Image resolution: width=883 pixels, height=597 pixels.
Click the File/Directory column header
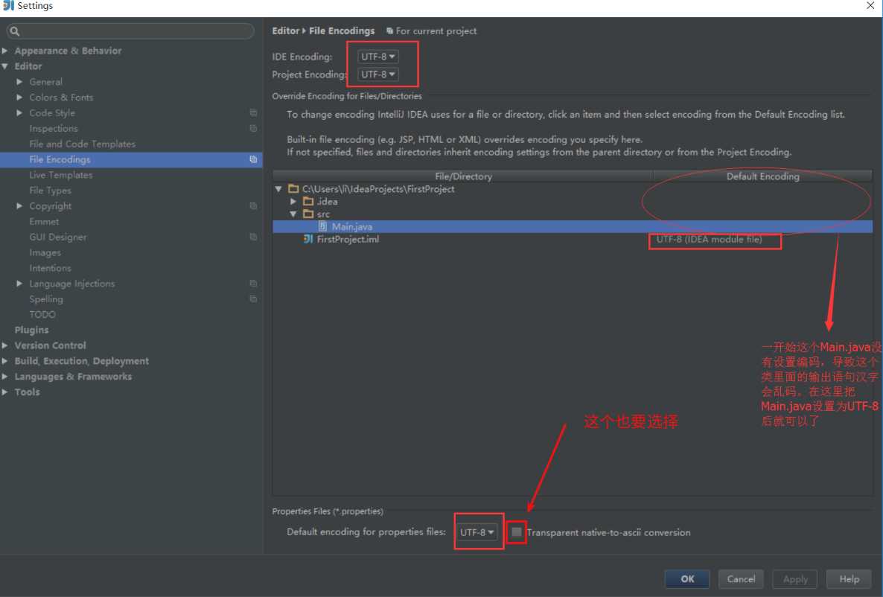pyautogui.click(x=463, y=176)
